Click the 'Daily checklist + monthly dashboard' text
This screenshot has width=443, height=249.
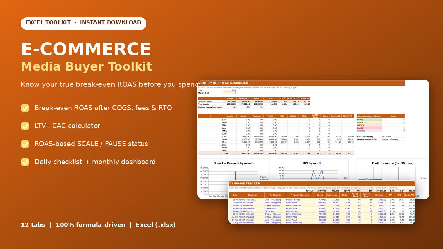(95, 162)
